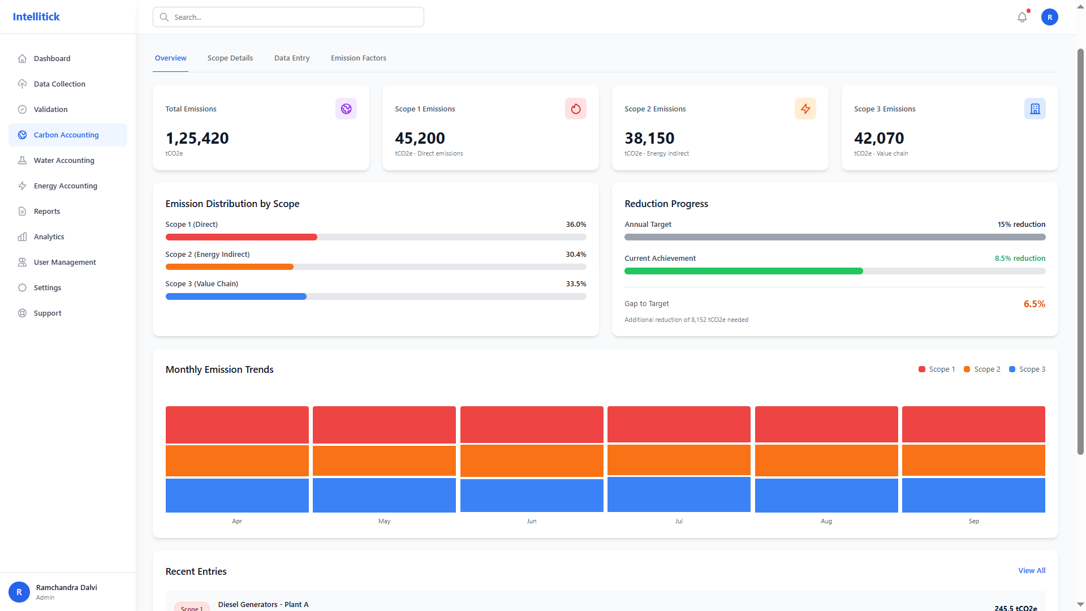Image resolution: width=1086 pixels, height=611 pixels.
Task: Open Analytics via bar chart icon
Action: pyautogui.click(x=22, y=236)
